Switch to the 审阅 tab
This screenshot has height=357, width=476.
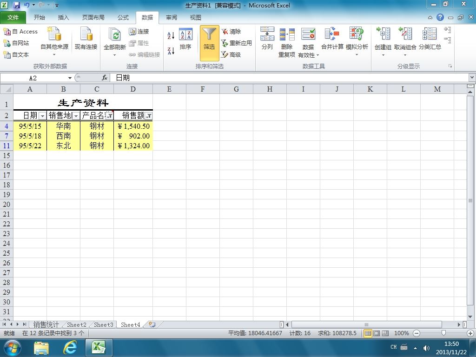point(172,18)
